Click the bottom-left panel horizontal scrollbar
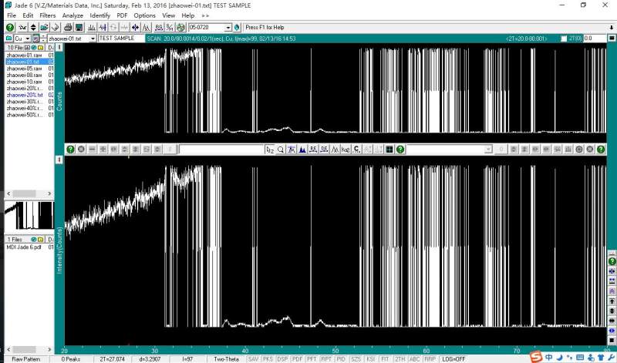Screen dimensions: 617x363 point(29,349)
